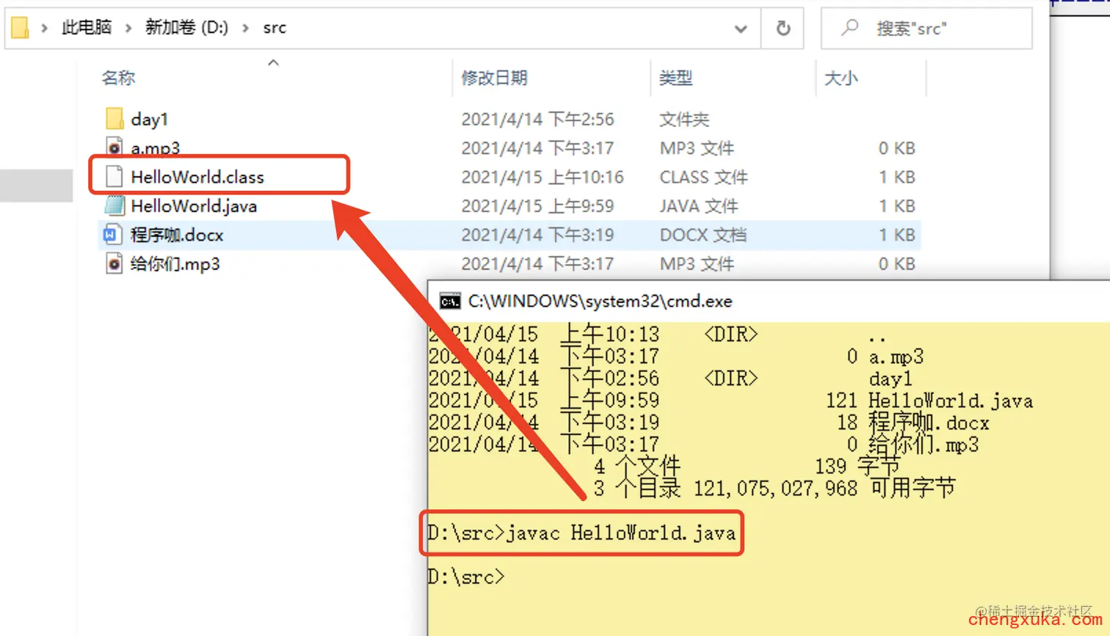Select the day1 folder name
This screenshot has height=636, width=1110.
coord(150,119)
